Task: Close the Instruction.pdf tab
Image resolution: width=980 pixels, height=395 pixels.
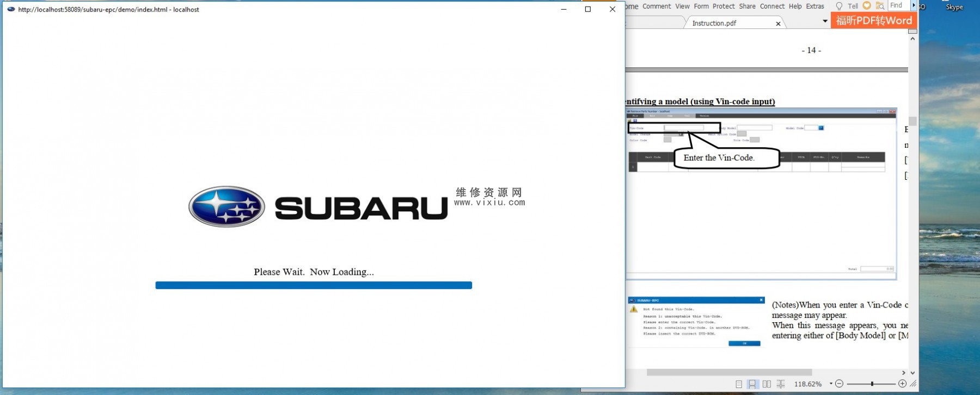Action: coord(778,23)
